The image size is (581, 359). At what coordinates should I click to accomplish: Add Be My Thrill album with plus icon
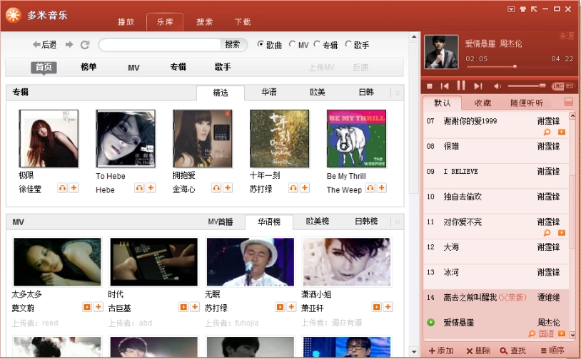[382, 188]
